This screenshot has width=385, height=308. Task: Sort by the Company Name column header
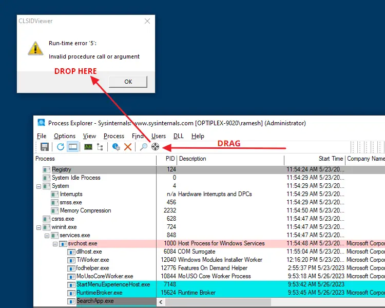coord(365,159)
